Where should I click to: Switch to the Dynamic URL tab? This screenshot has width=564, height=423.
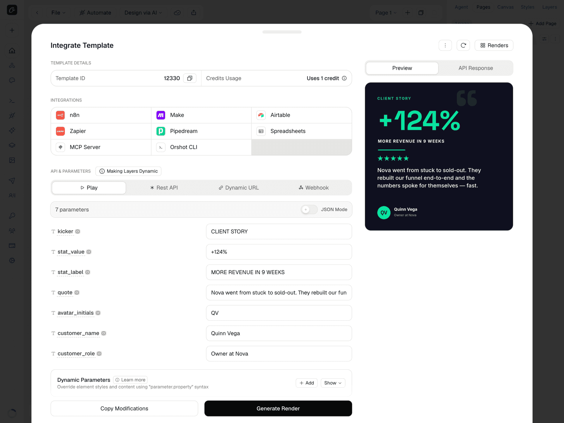coord(239,188)
